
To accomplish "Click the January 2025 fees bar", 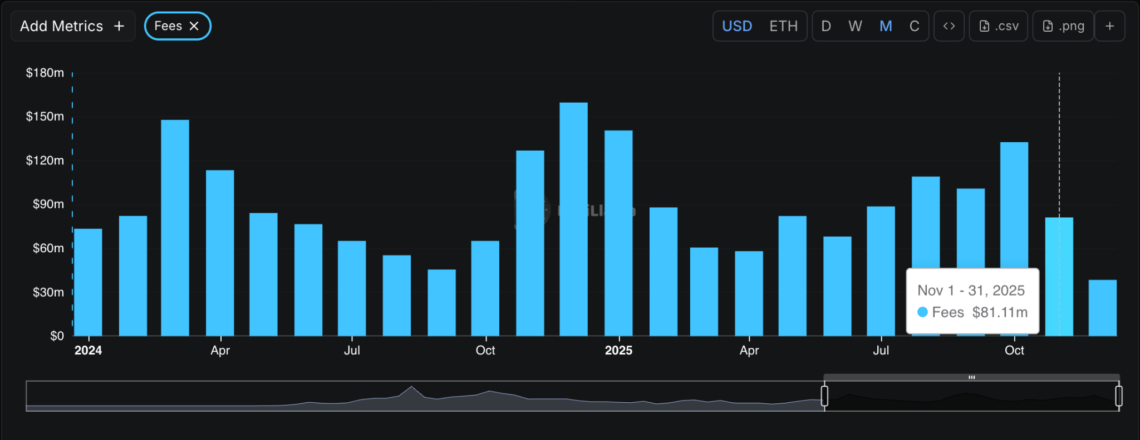I will (x=618, y=233).
